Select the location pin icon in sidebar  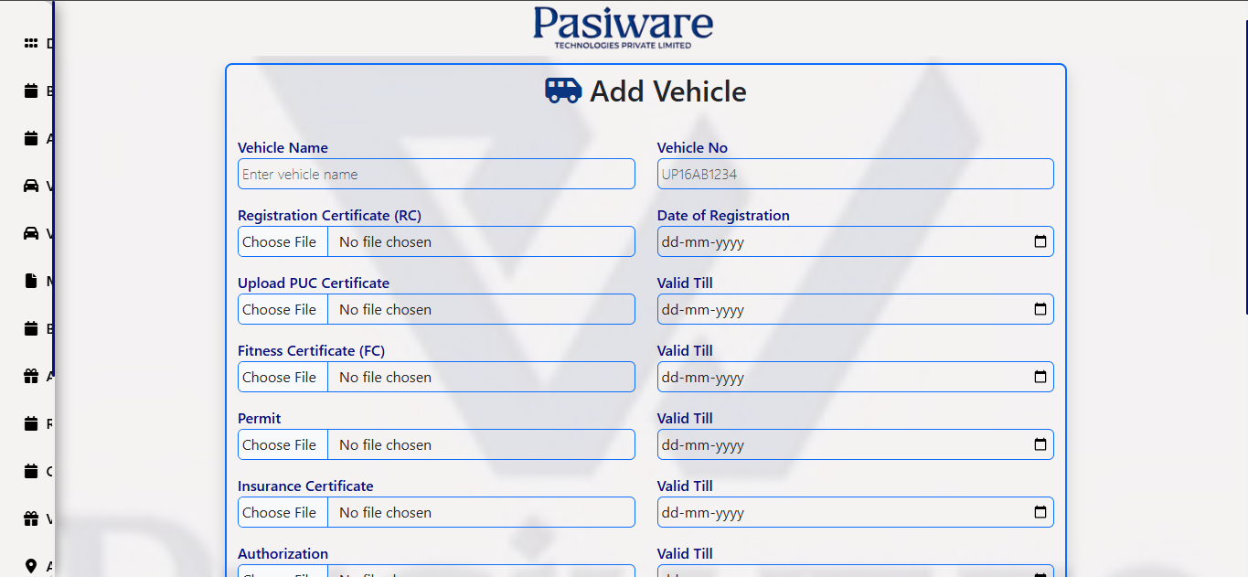point(30,566)
